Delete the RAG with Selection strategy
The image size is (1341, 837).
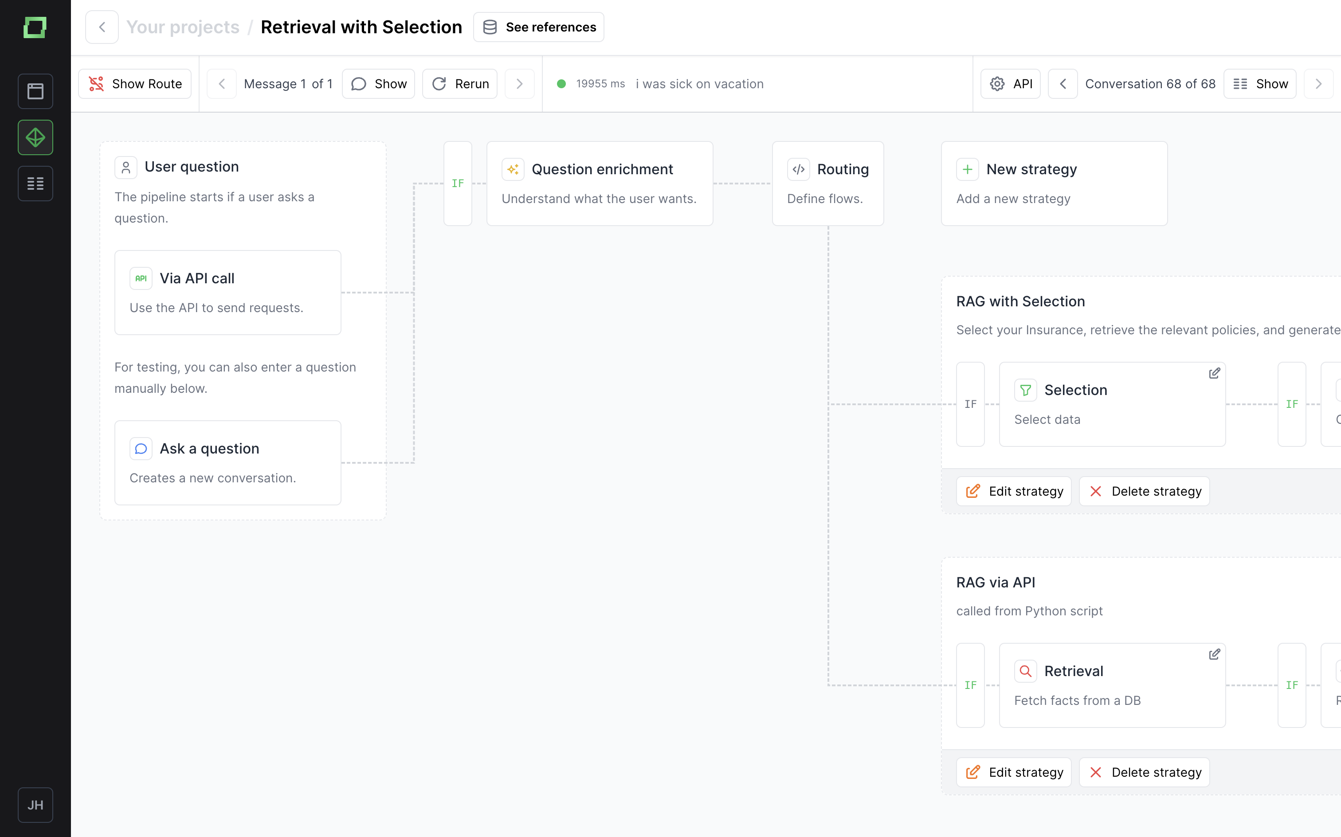(1145, 491)
